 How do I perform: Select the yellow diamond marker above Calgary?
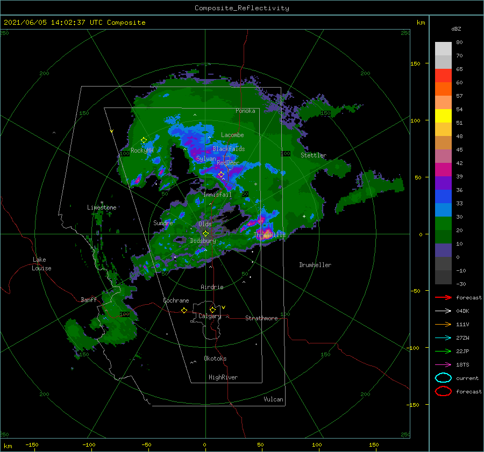click(212, 310)
